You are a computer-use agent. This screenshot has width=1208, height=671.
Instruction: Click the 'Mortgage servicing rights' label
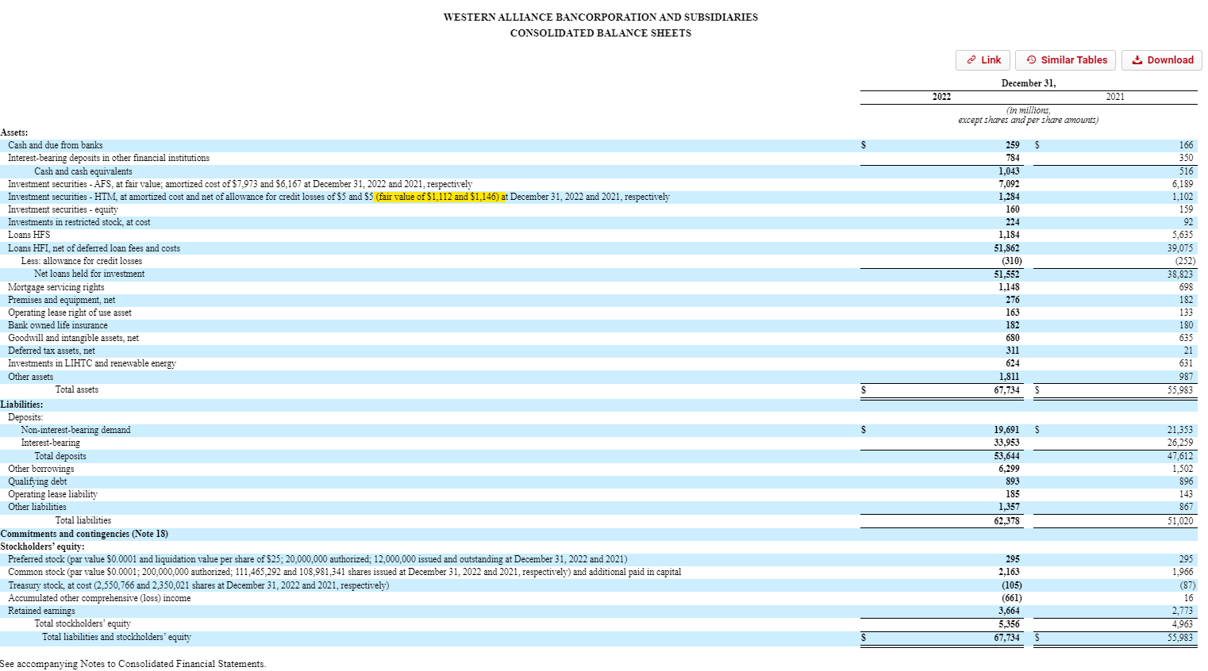(56, 287)
